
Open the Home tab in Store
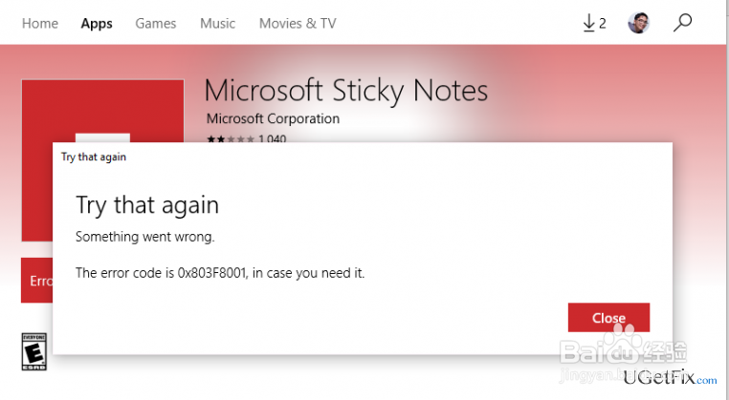tap(40, 23)
